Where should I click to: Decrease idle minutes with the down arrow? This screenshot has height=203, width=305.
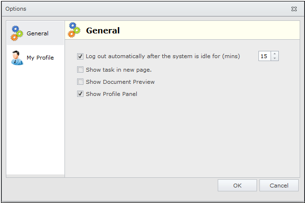point(275,59)
